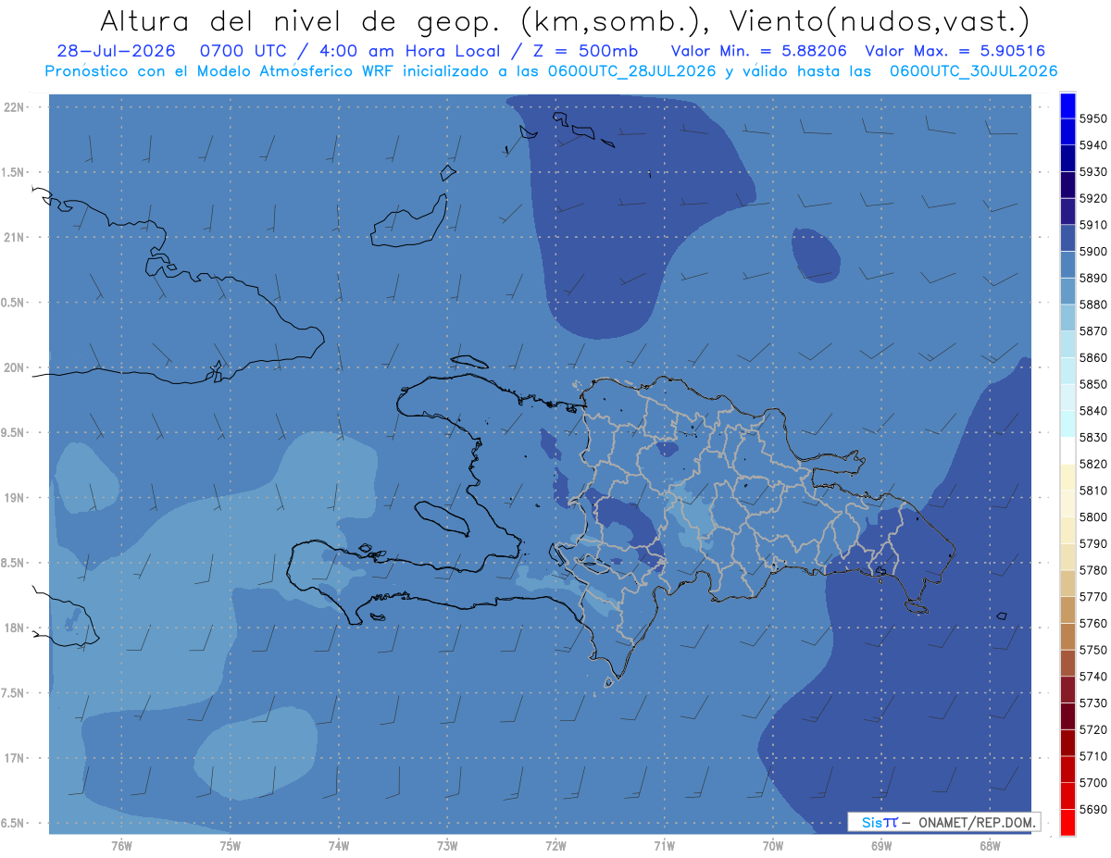
Task: Click the '5690' color scale label
Action: tap(1093, 810)
